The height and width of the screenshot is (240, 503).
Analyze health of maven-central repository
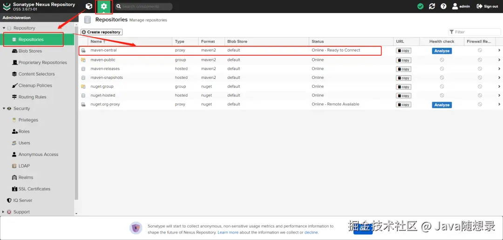click(442, 51)
